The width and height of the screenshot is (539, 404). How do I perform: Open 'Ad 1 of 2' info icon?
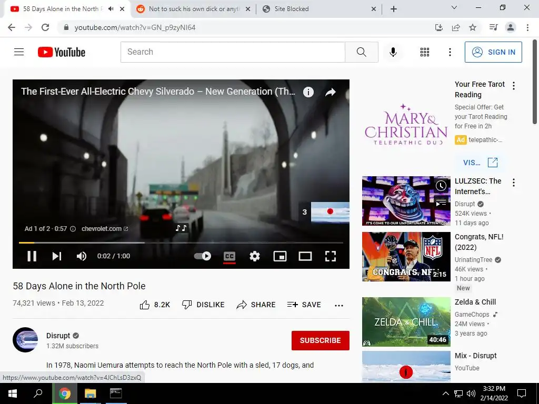73,229
